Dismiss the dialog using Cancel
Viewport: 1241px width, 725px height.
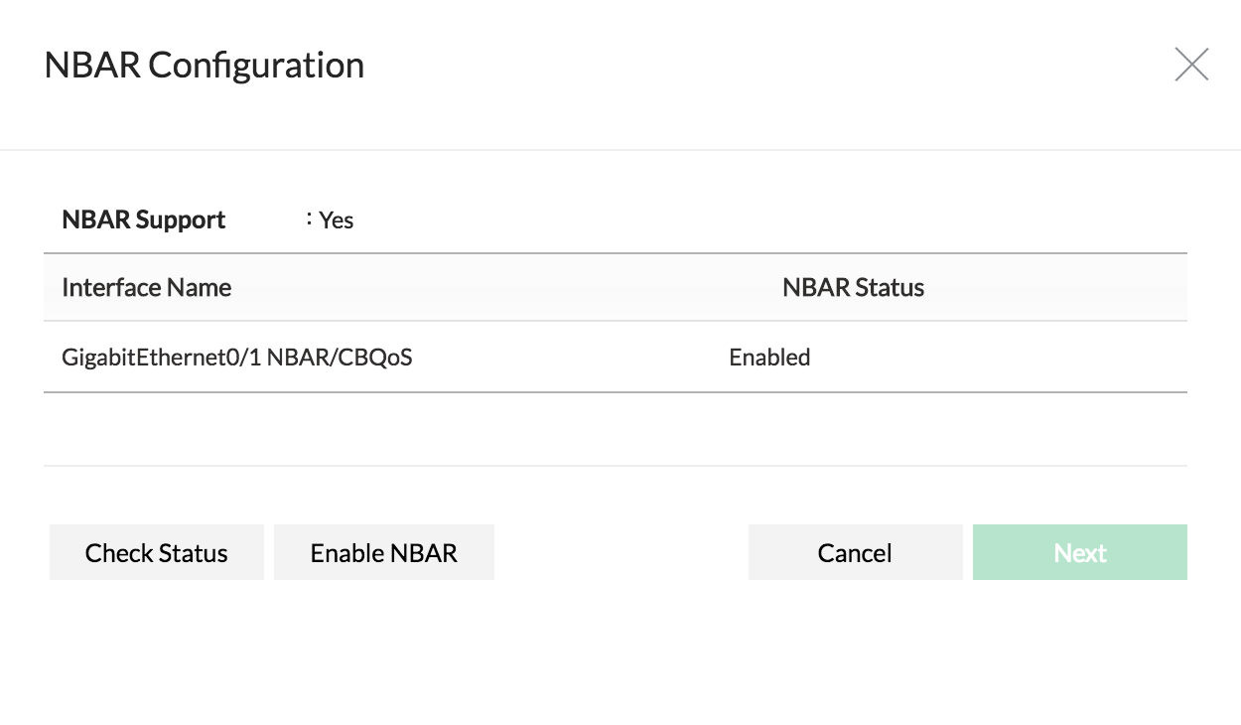pos(855,552)
